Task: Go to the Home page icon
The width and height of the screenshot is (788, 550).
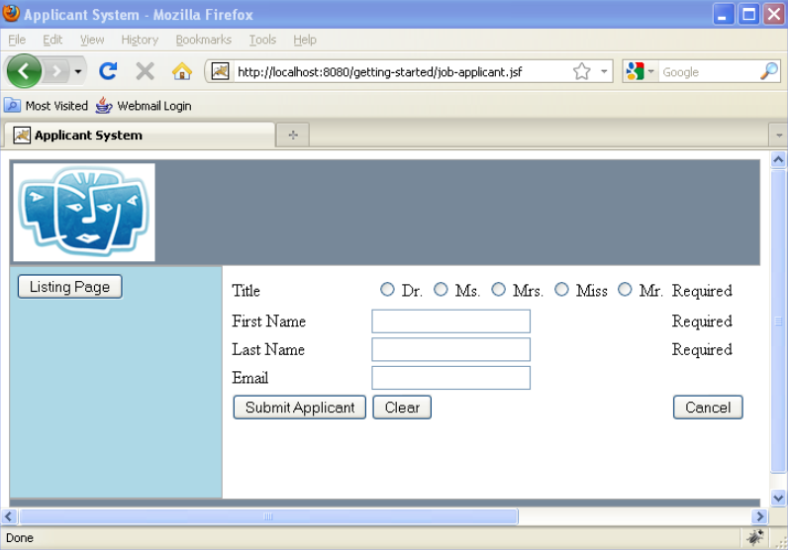Action: coord(181,71)
